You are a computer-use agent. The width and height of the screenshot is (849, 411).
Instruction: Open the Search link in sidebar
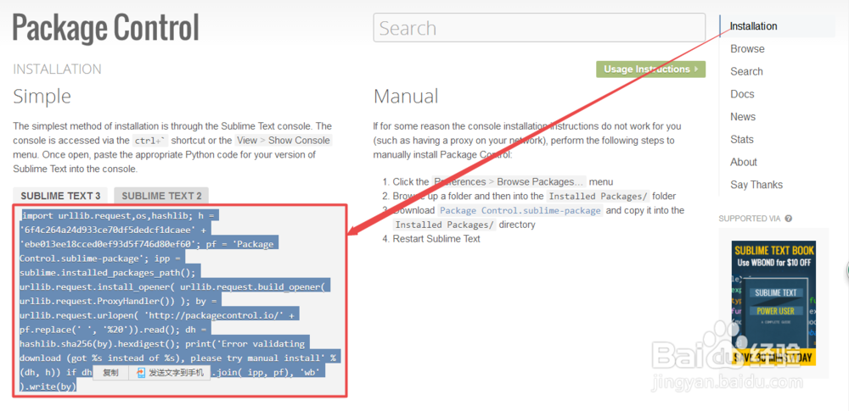pos(746,71)
